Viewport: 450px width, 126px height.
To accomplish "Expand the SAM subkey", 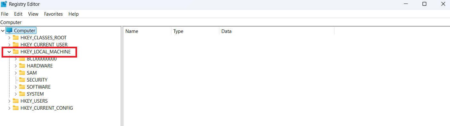I will [16, 73].
